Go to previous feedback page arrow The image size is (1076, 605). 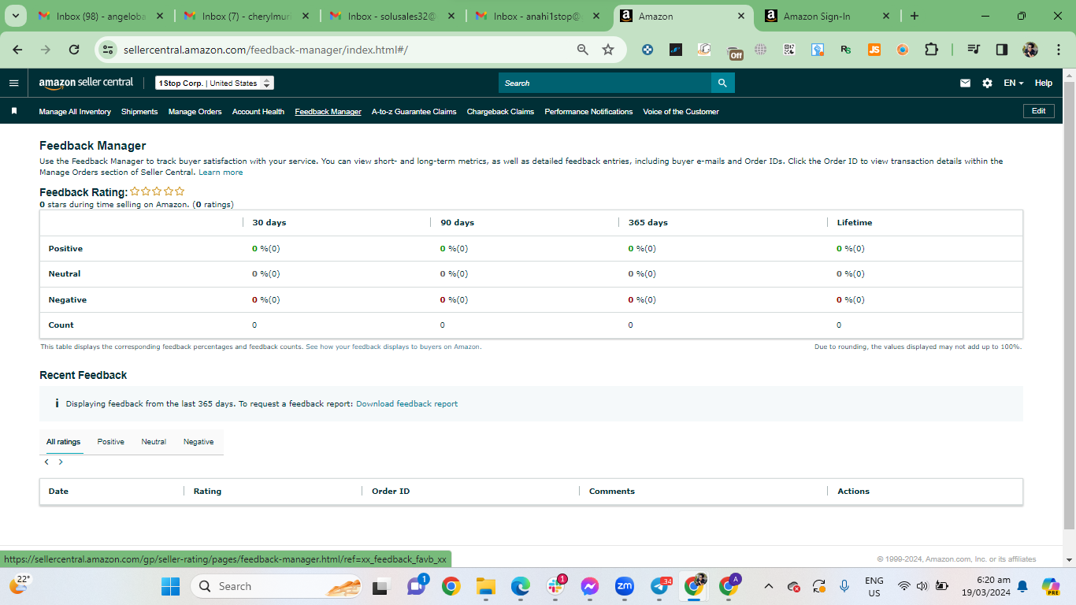[46, 462]
